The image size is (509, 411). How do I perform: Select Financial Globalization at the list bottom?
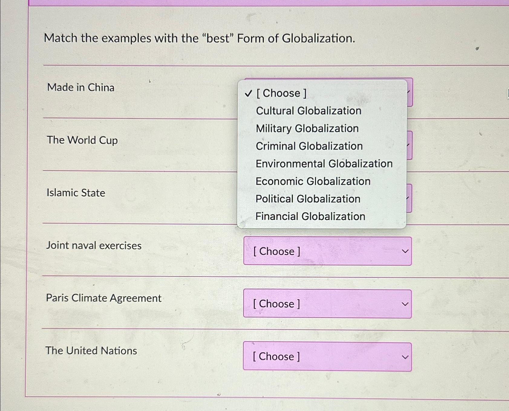(x=310, y=216)
